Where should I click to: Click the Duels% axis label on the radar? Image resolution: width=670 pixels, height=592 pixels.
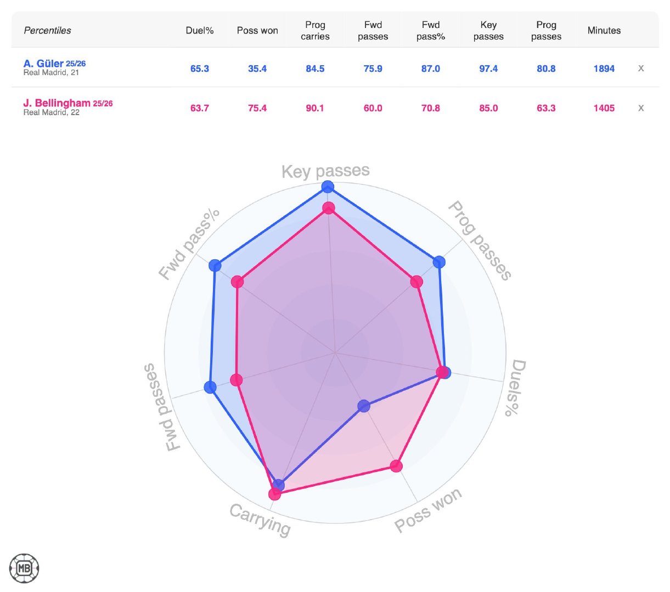point(515,388)
